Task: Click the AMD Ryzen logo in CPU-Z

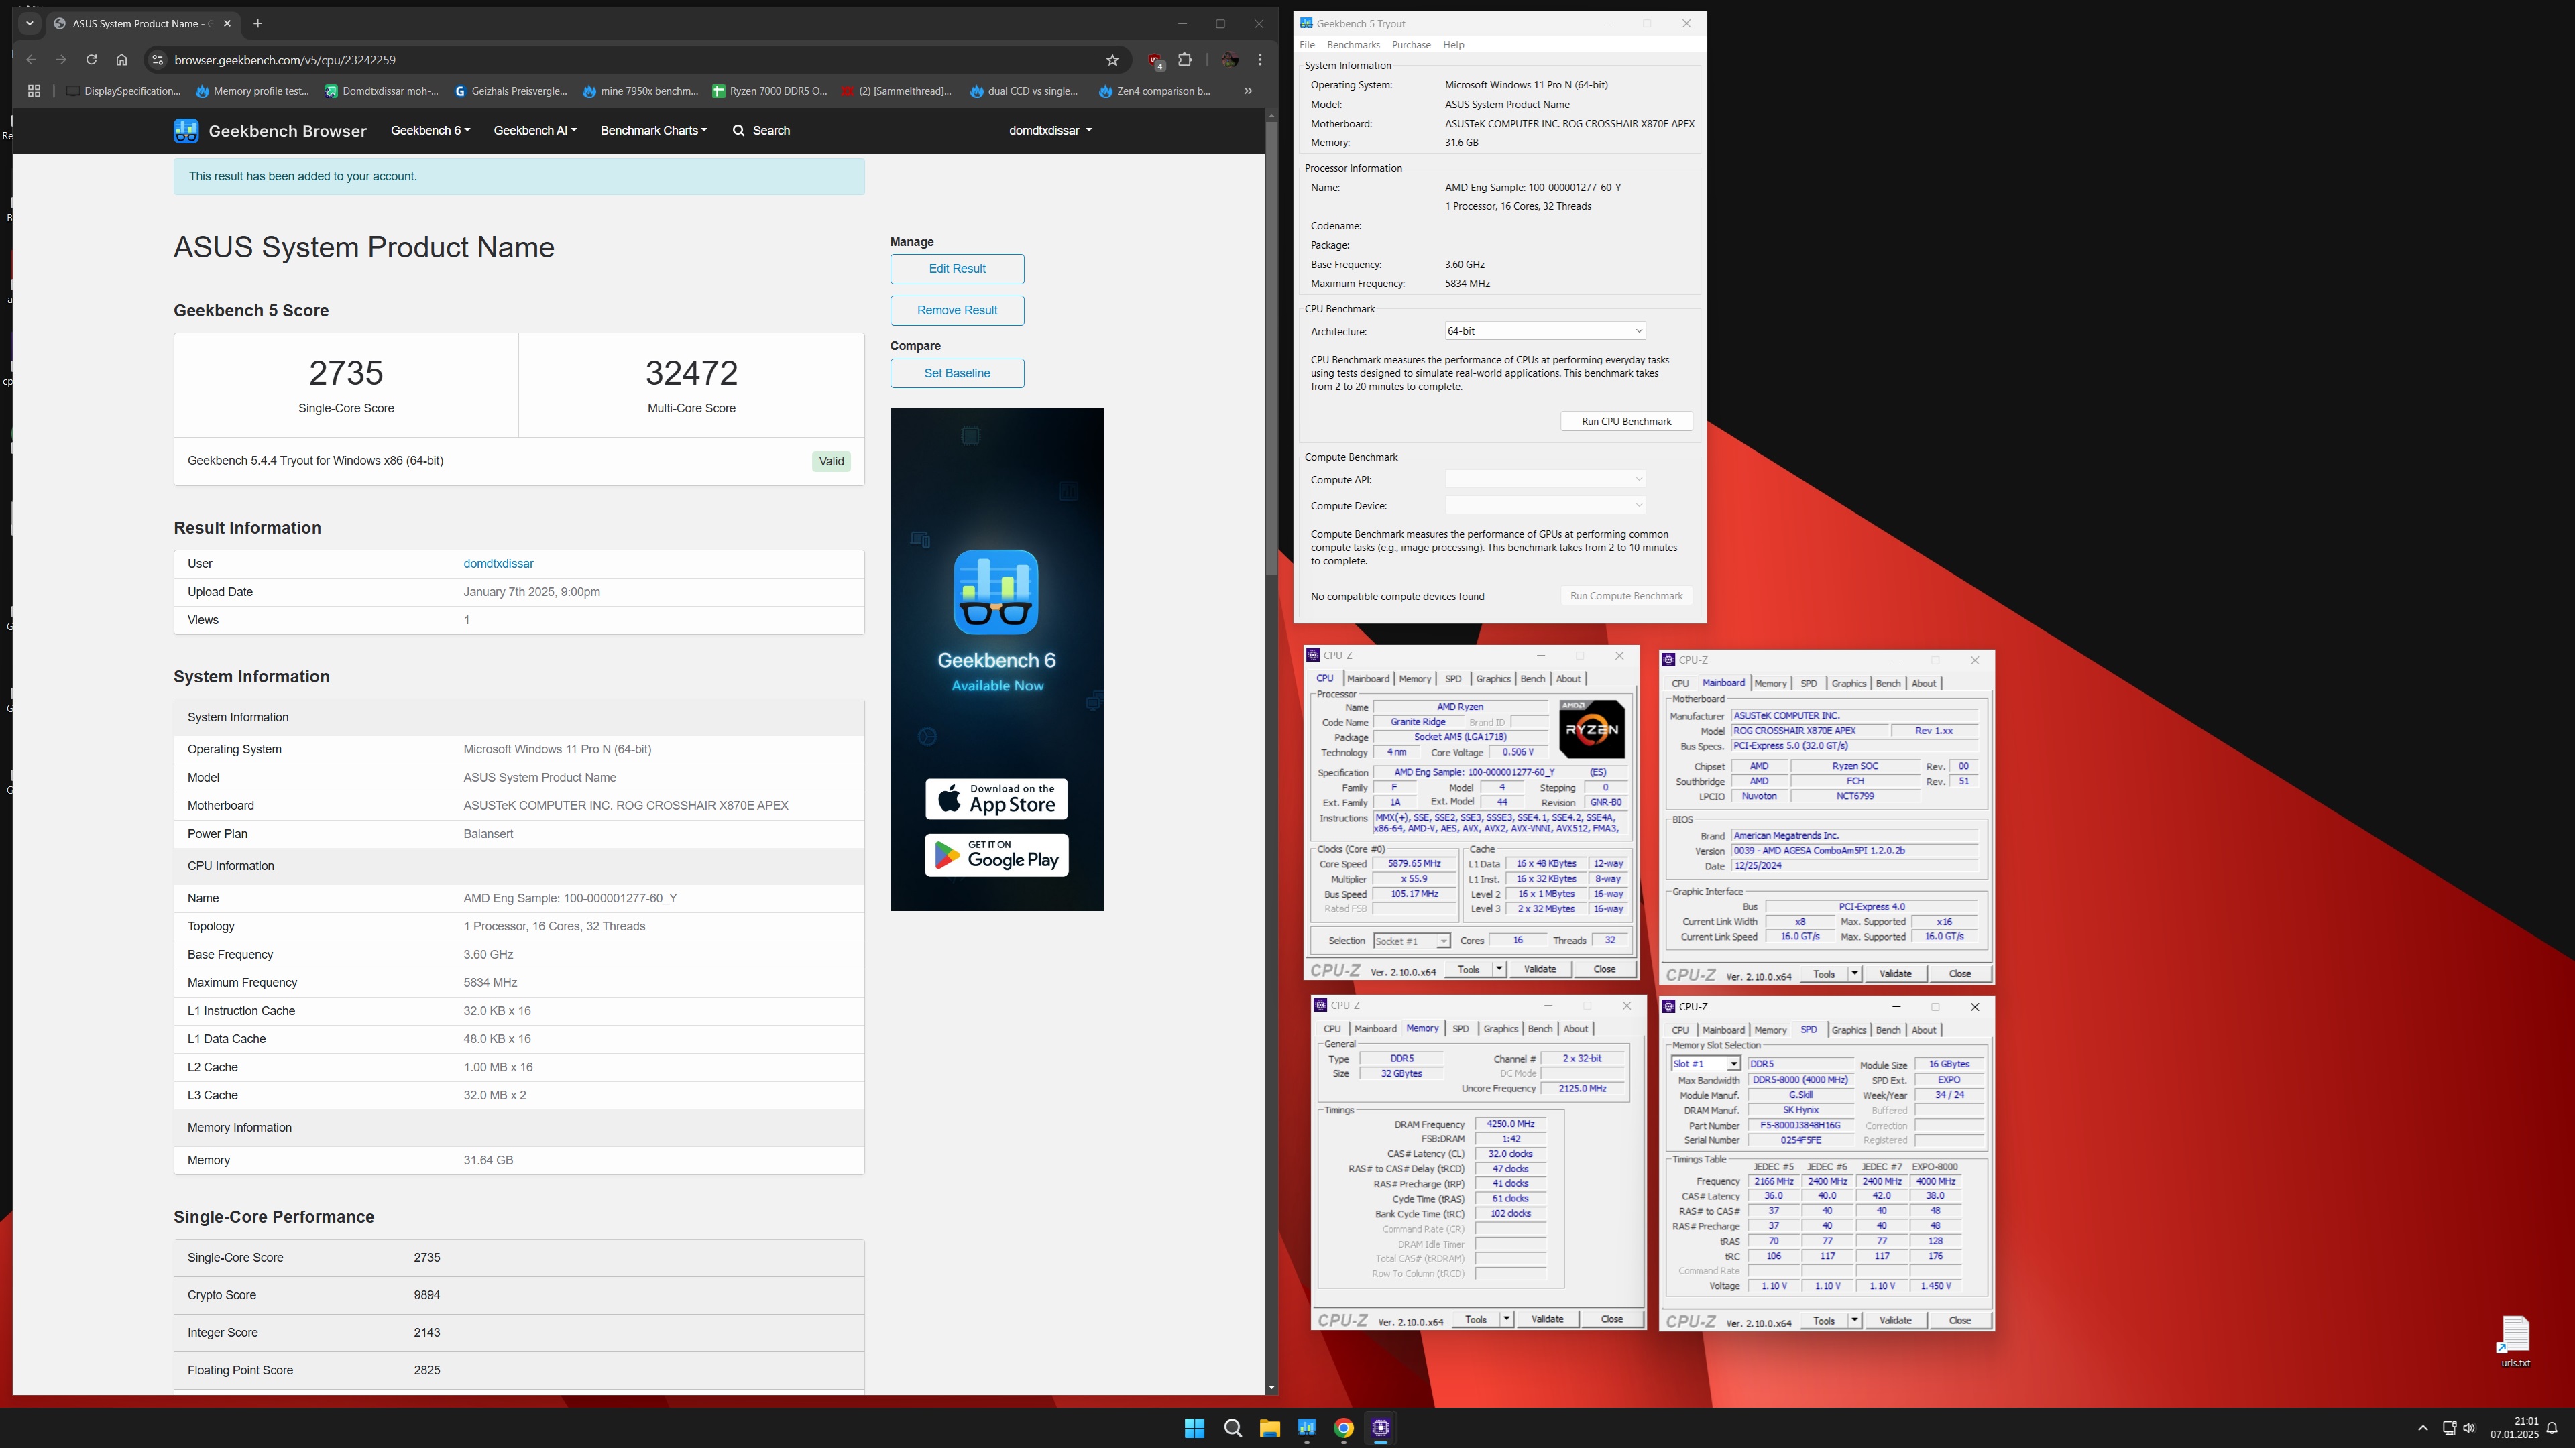Action: 1591,729
